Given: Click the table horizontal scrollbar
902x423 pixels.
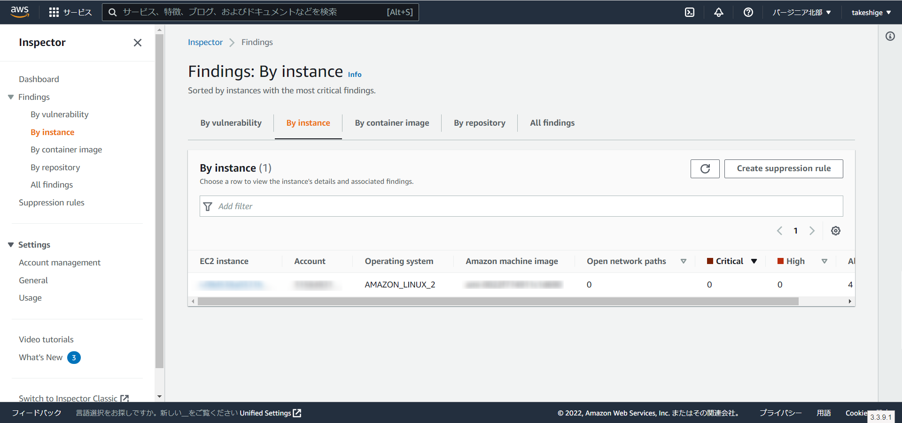Looking at the screenshot, I should click(x=498, y=302).
